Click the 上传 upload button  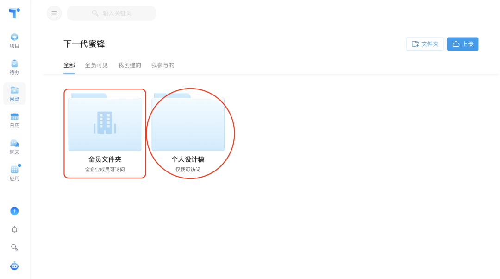[x=462, y=44]
